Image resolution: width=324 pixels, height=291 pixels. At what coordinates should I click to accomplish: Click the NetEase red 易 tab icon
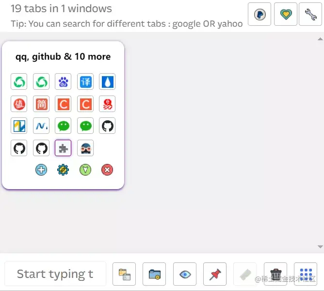tap(107, 104)
